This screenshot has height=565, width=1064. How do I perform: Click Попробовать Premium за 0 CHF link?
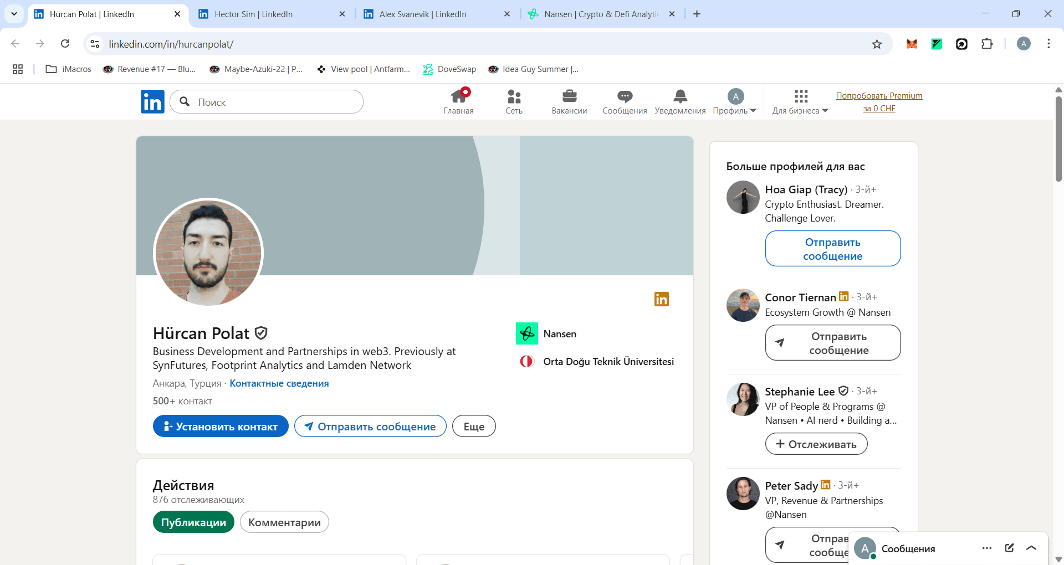(x=879, y=102)
